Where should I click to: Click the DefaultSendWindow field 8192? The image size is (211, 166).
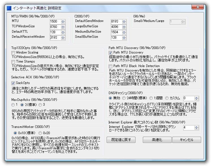pyautogui.click(x=117, y=22)
